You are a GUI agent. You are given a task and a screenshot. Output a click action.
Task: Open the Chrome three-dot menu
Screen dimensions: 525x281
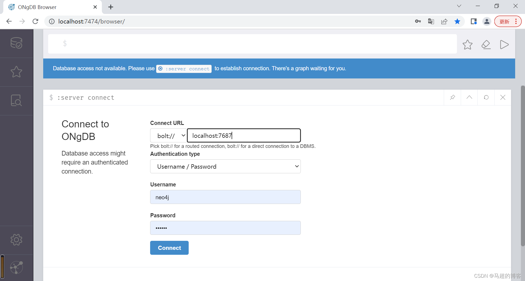pyautogui.click(x=516, y=21)
